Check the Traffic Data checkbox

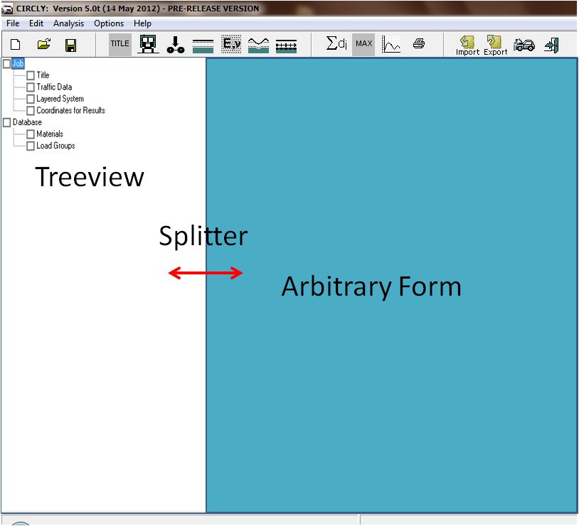(x=31, y=87)
